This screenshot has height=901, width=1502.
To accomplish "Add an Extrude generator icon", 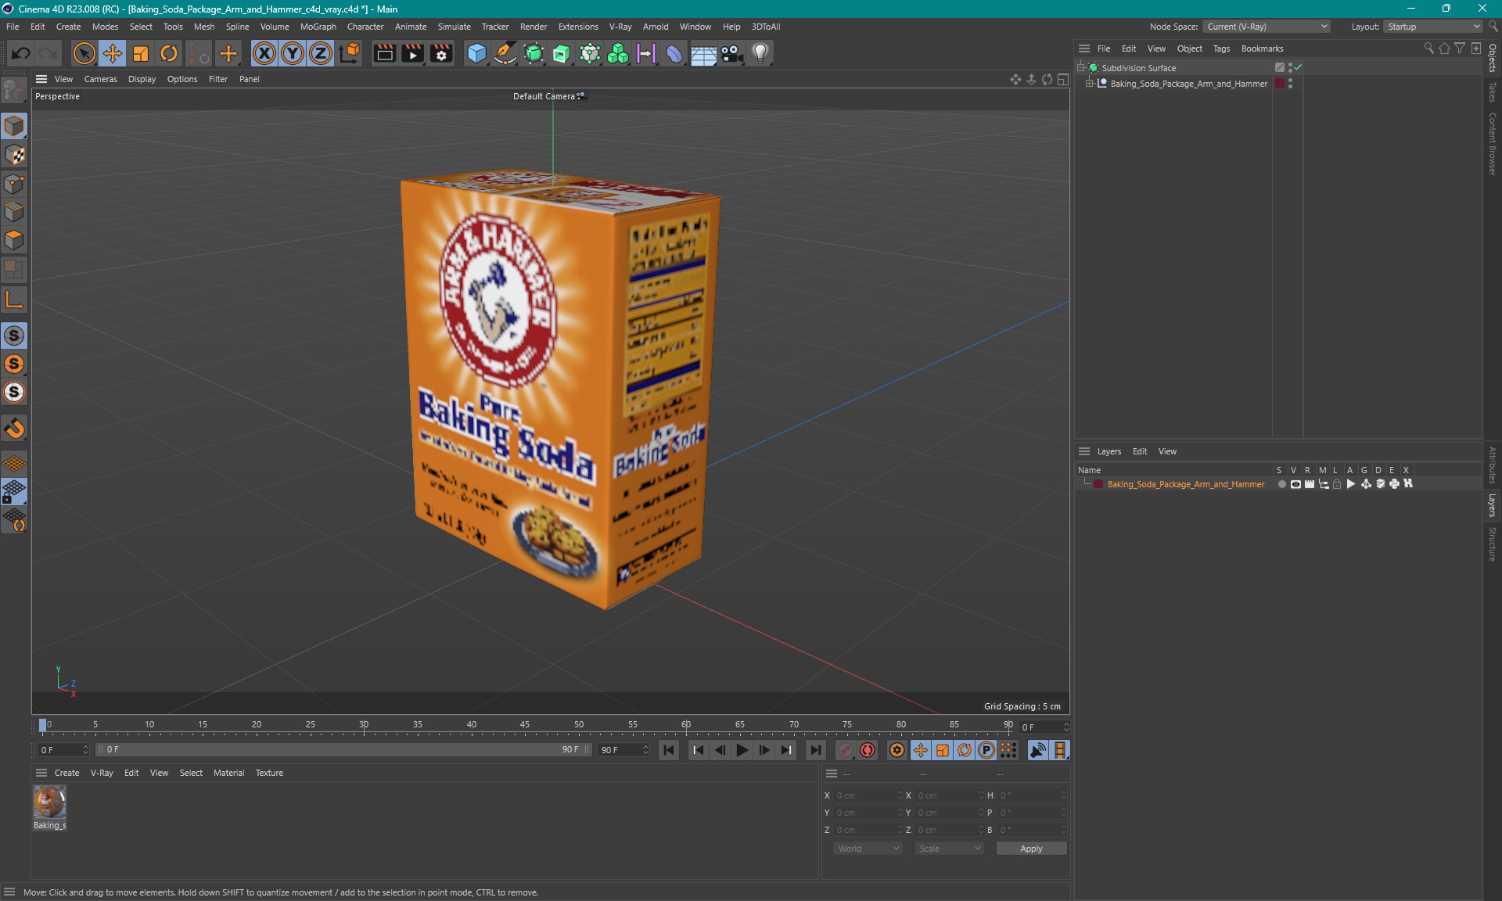I will [562, 53].
